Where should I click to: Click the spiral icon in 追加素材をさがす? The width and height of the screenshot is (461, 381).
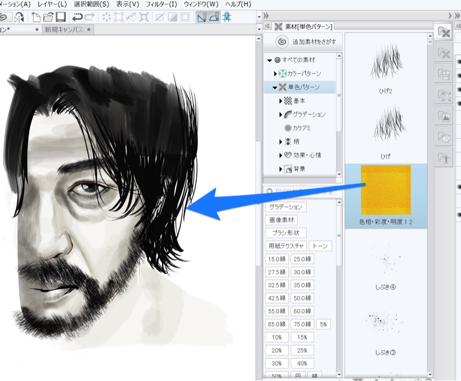pos(282,42)
